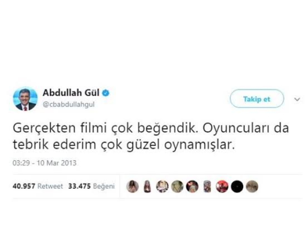Click the first liker avatar
This screenshot has height=251, width=308.
point(132,186)
